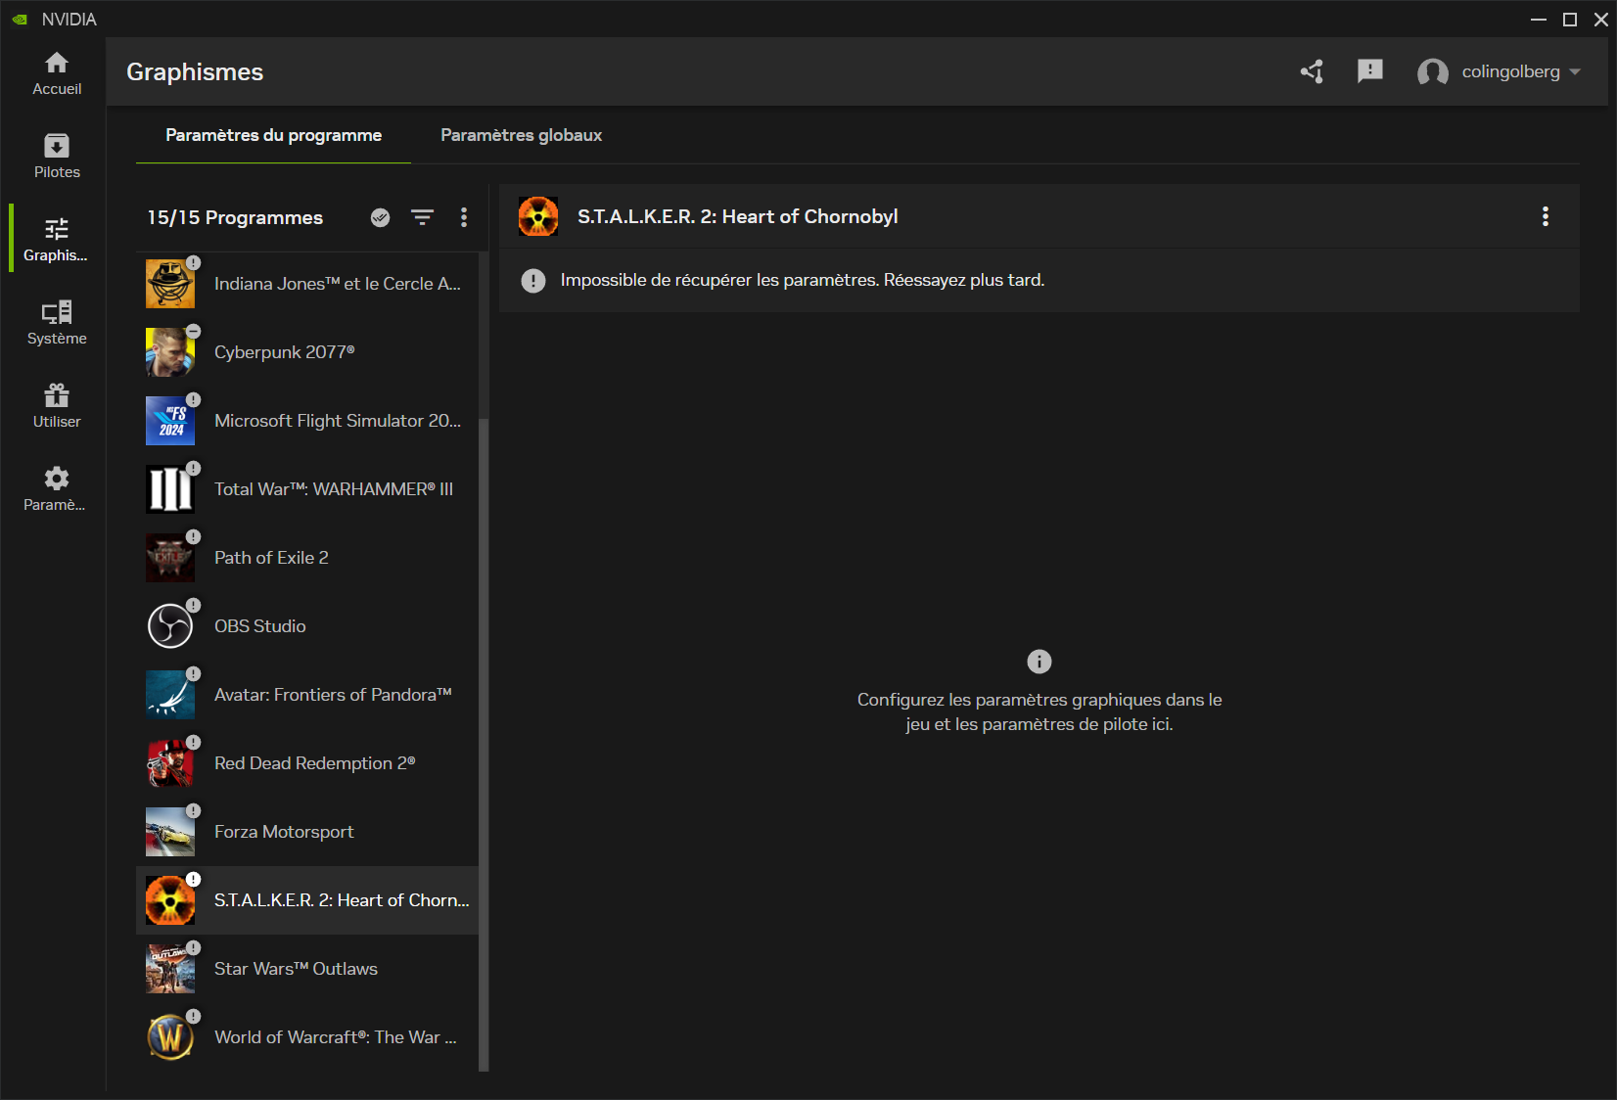Select Indiana Jones et le Cercle program
This screenshot has width=1617, height=1100.
(307, 284)
